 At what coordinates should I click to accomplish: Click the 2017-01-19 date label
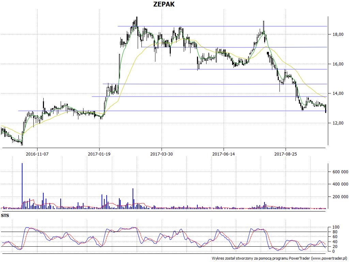point(99,154)
